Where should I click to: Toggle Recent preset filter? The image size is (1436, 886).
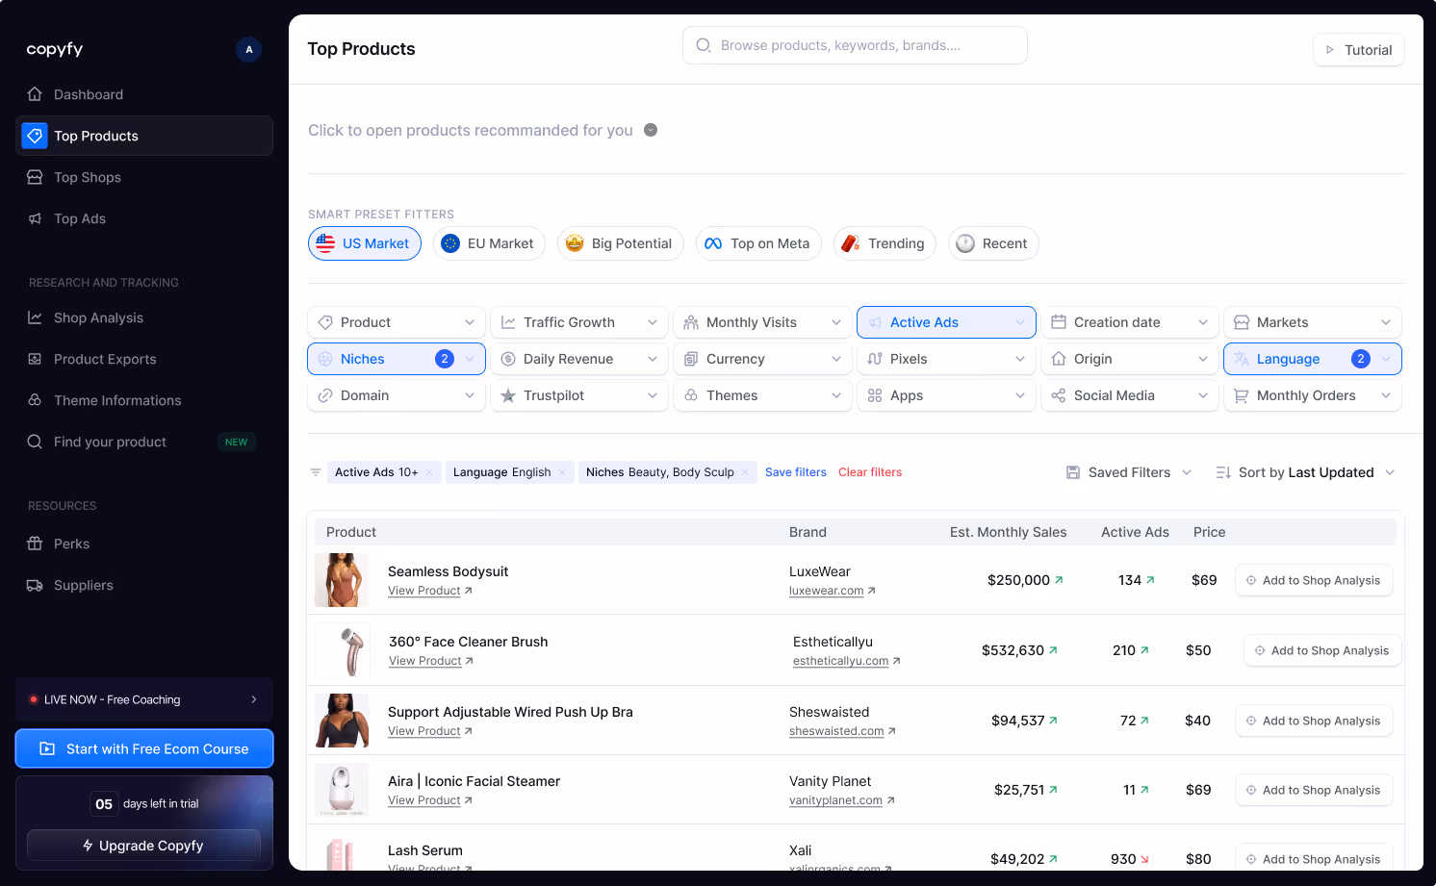[993, 243]
